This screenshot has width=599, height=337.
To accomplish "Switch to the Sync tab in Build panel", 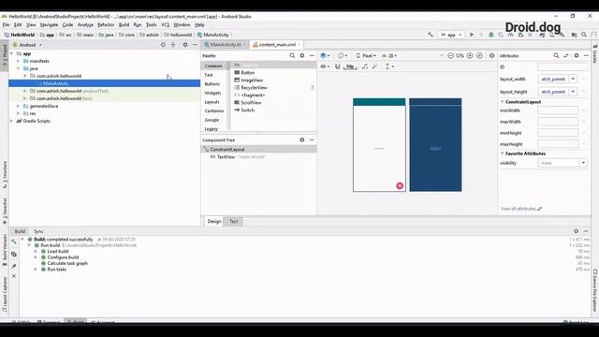I will click(38, 231).
